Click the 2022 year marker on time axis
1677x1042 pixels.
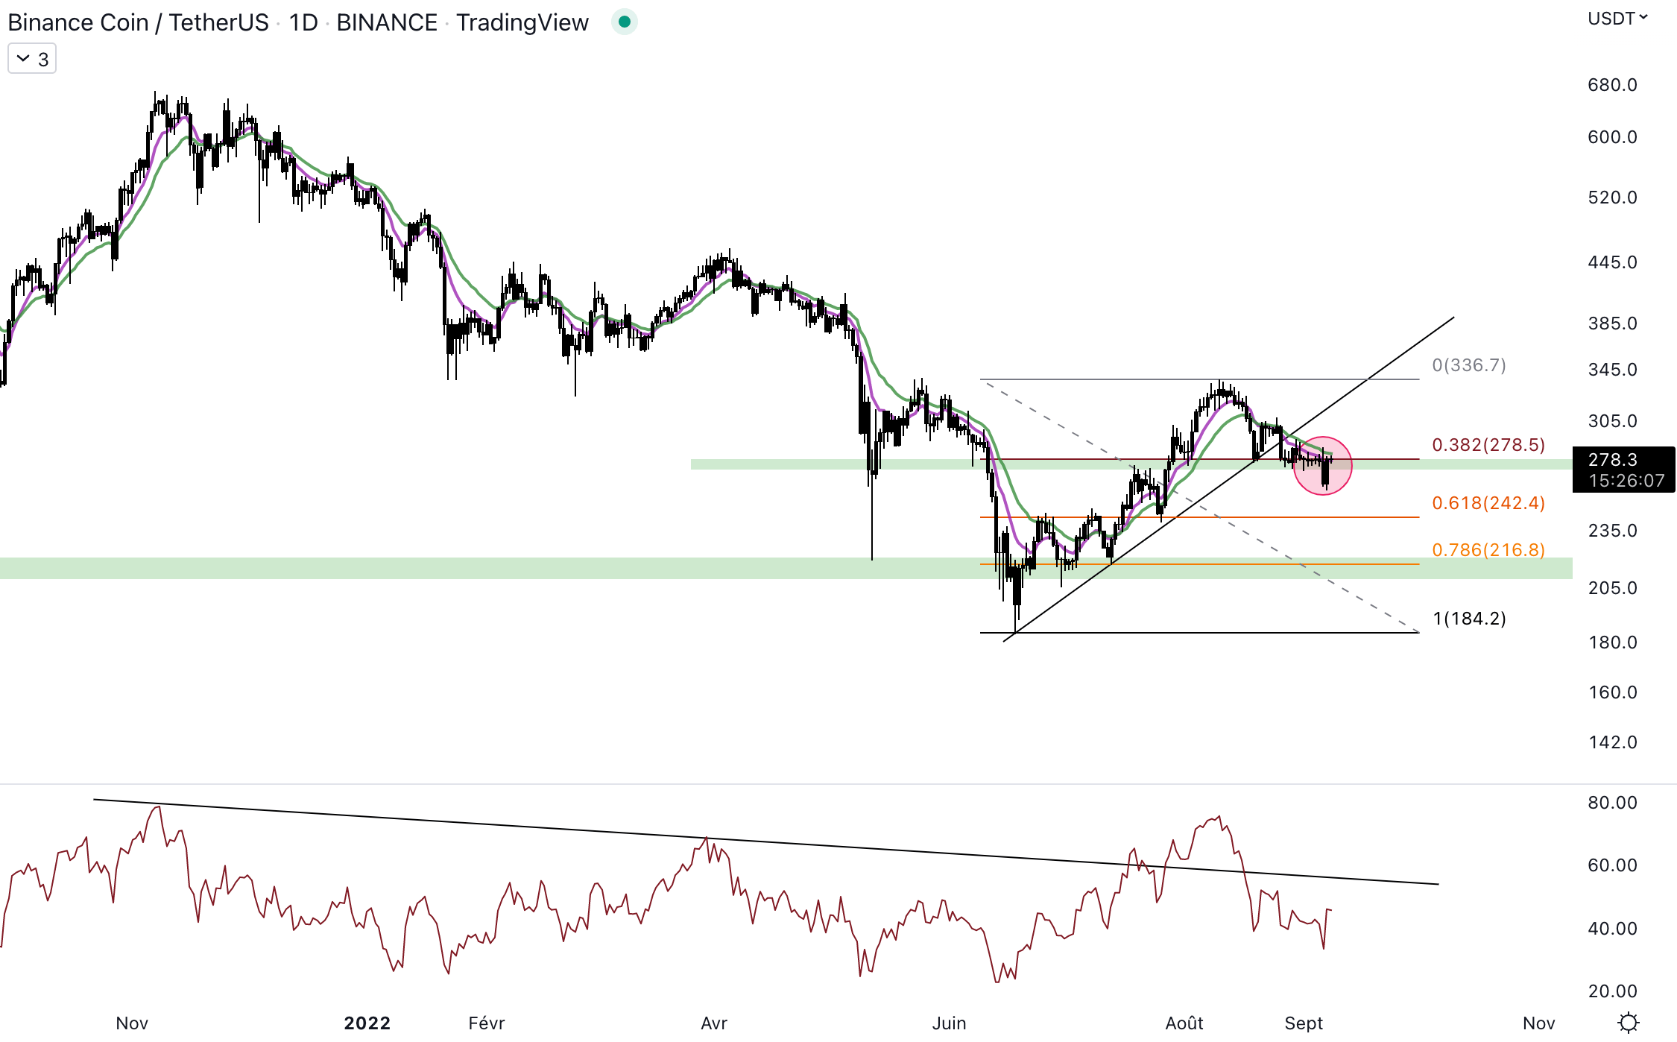point(367,1023)
